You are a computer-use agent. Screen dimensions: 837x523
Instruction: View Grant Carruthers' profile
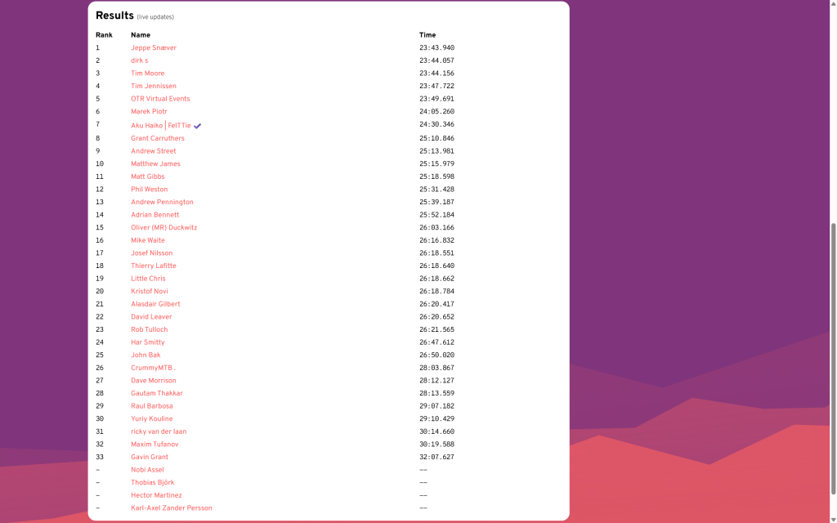point(158,139)
